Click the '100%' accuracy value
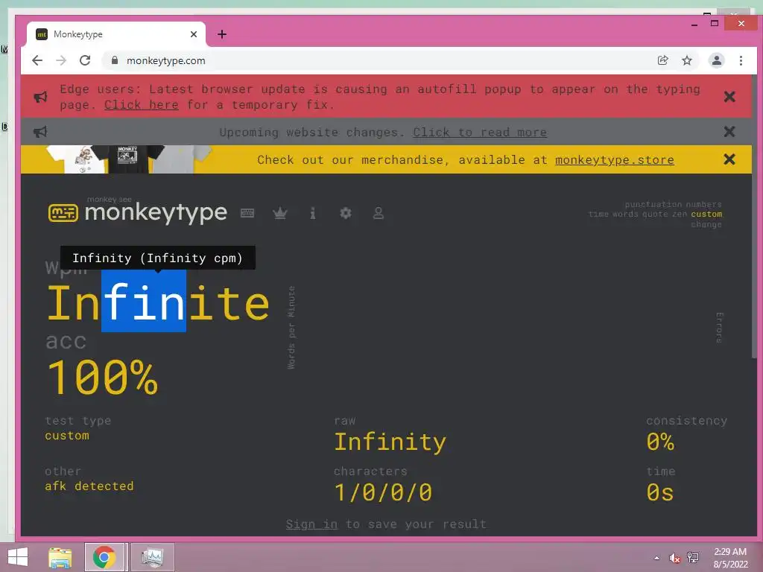This screenshot has width=763, height=572. click(x=103, y=378)
